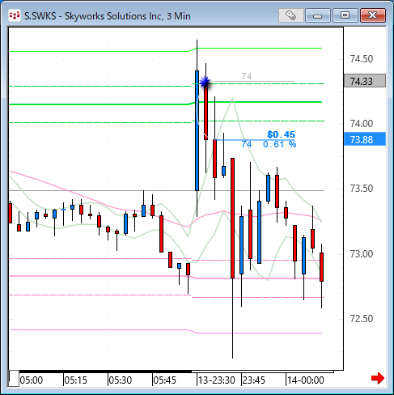
Task: Click the white box at time axis start
Action: [14, 379]
